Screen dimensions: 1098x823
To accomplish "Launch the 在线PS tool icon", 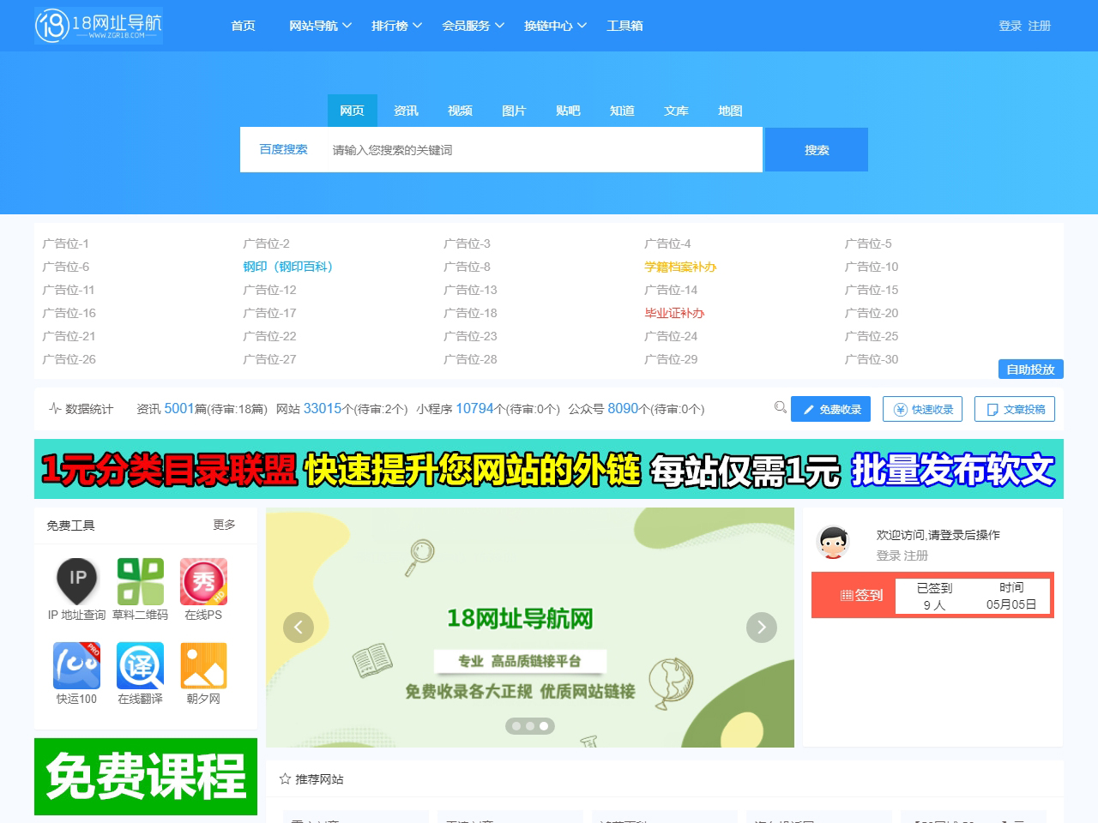I will 203,580.
